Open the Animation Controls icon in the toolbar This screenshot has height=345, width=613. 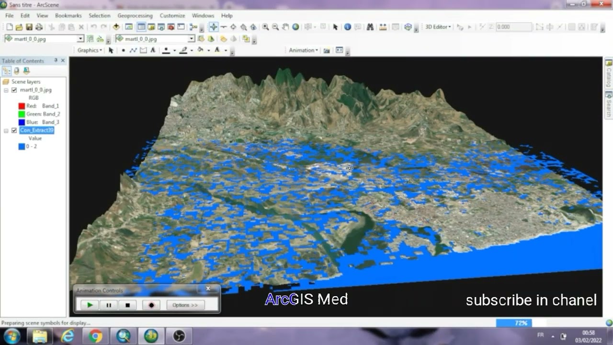pos(340,50)
